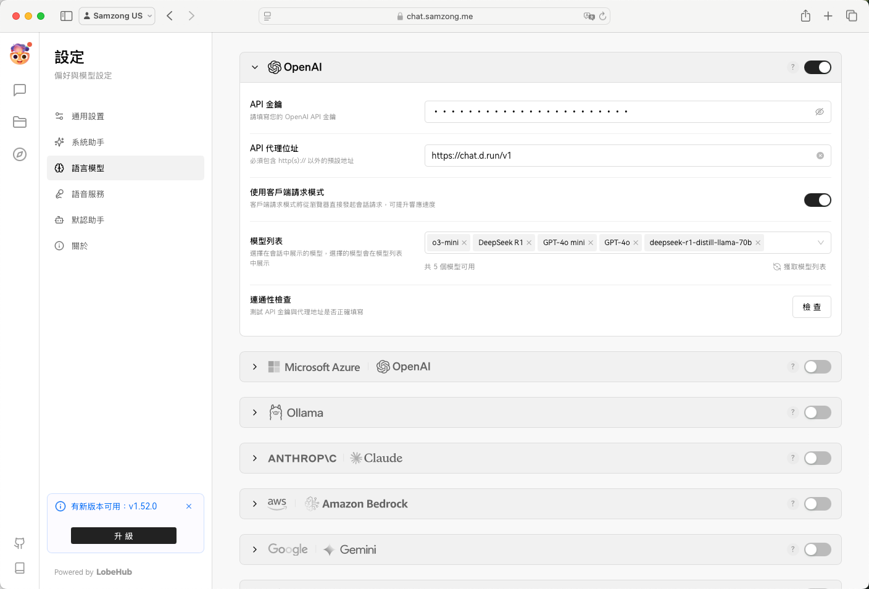Disable the OpenAI provider toggle
The width and height of the screenshot is (869, 589).
[x=817, y=67]
